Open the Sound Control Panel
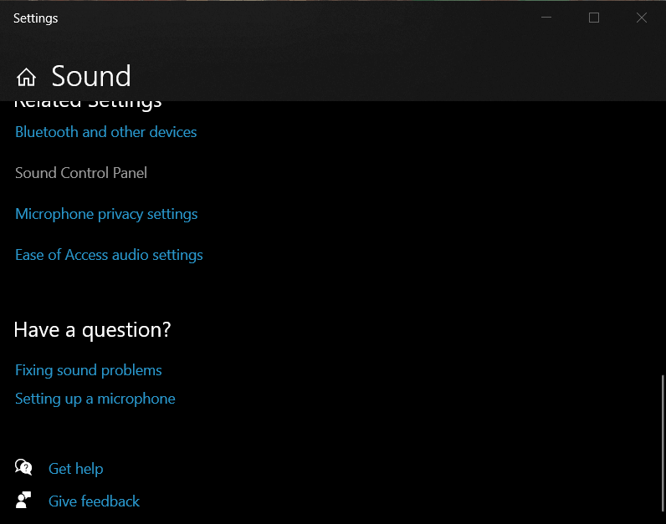 pyautogui.click(x=81, y=173)
